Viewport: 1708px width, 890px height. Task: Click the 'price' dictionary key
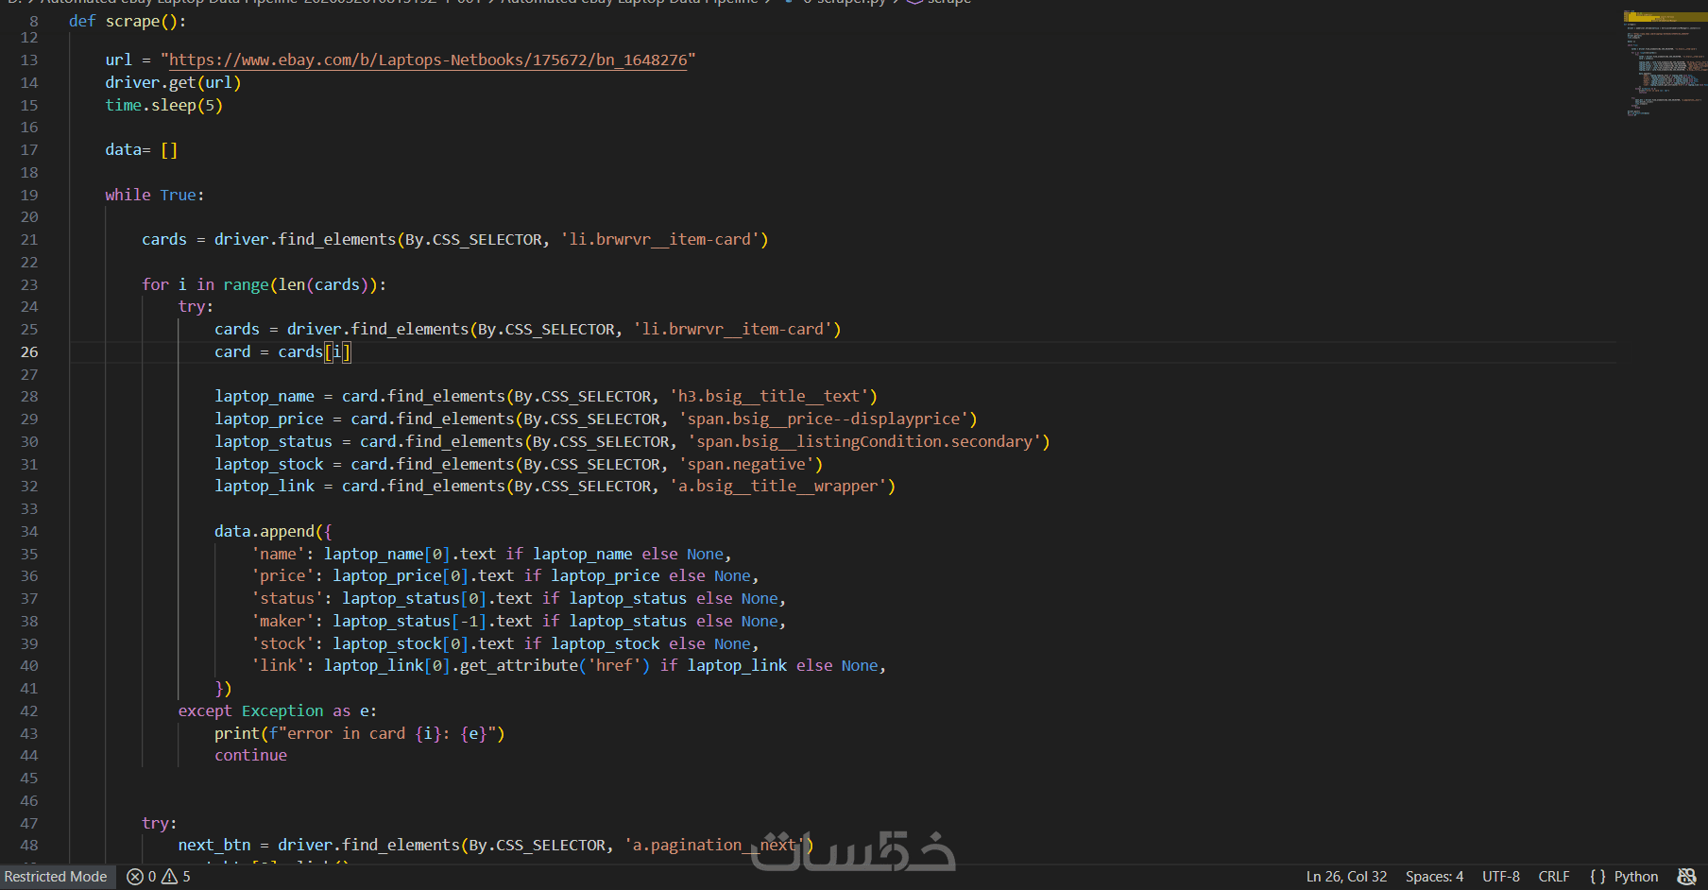(282, 575)
